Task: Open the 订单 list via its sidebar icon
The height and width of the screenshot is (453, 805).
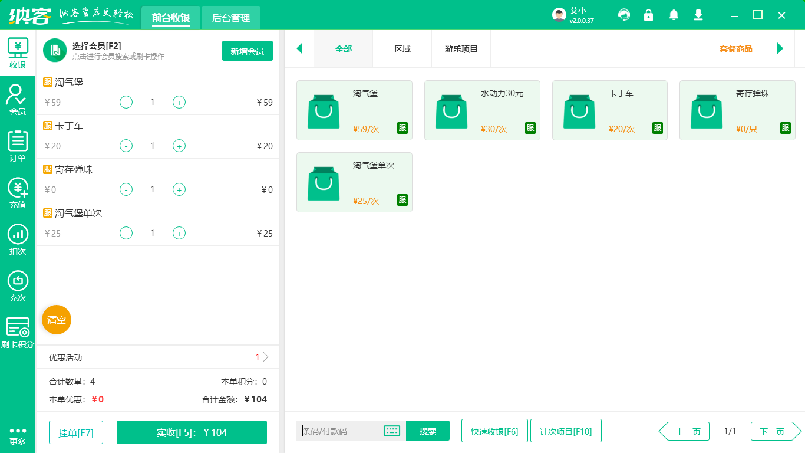Action: click(x=18, y=145)
